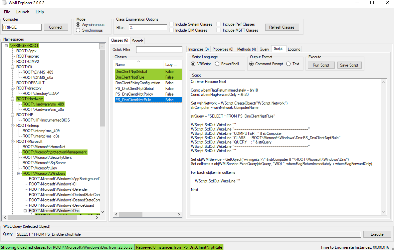
Task: Switch to the Query tab
Action: [x=264, y=49]
